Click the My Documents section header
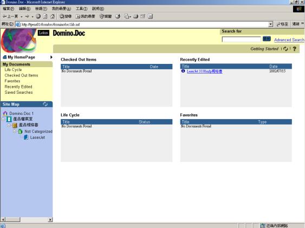 click(27, 64)
